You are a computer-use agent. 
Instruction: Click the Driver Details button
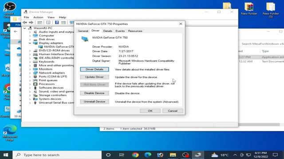[x=95, y=69]
